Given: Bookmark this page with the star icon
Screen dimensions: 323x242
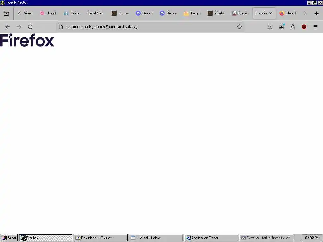Looking at the screenshot, I should coord(239,27).
